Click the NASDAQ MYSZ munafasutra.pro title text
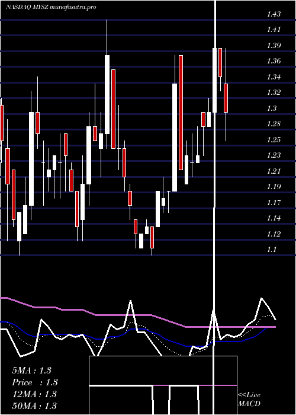The width and height of the screenshot is (296, 415). [x=51, y=7]
